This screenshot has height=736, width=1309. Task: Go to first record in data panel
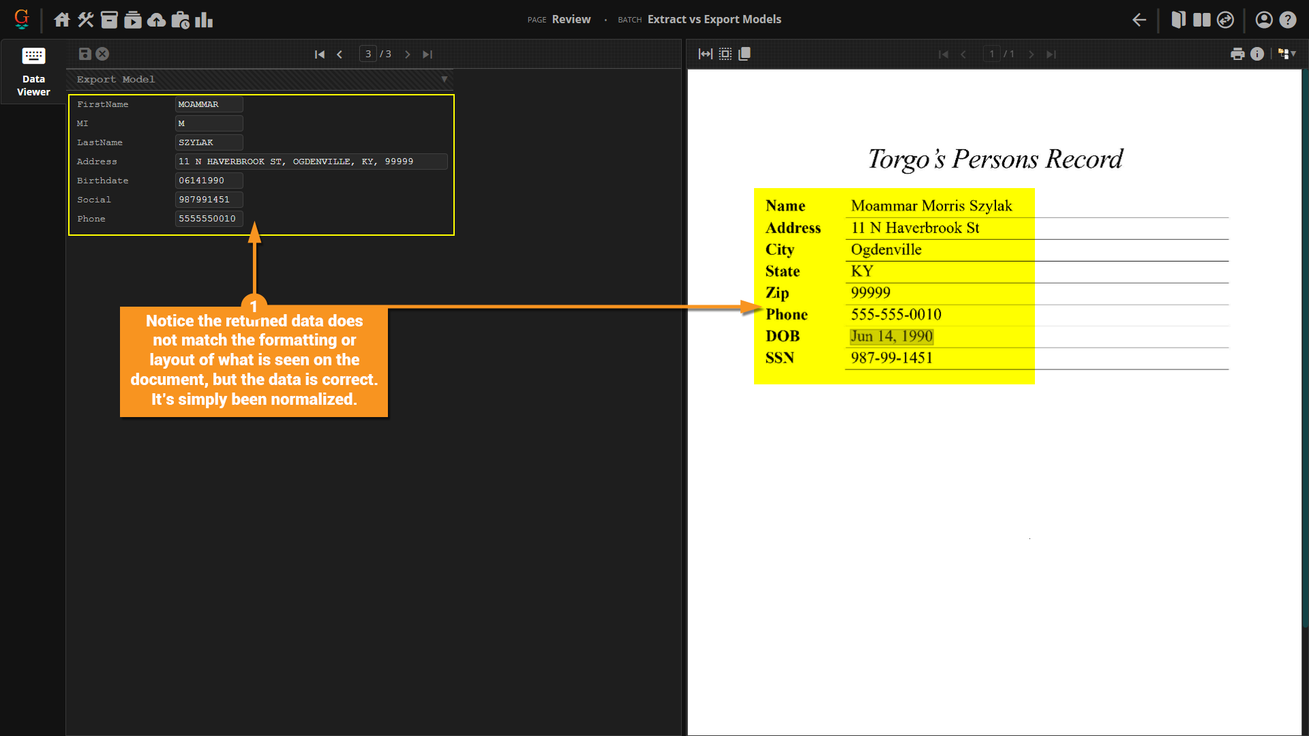[x=319, y=55]
